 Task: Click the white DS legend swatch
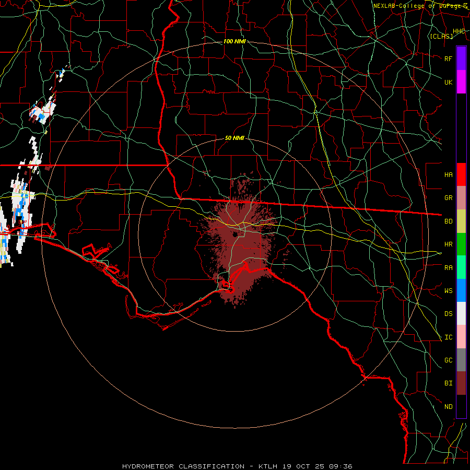461,313
